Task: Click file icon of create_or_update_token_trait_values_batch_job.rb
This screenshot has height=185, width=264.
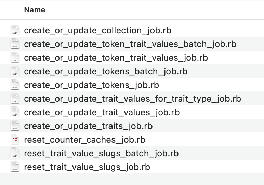Action: pos(15,44)
